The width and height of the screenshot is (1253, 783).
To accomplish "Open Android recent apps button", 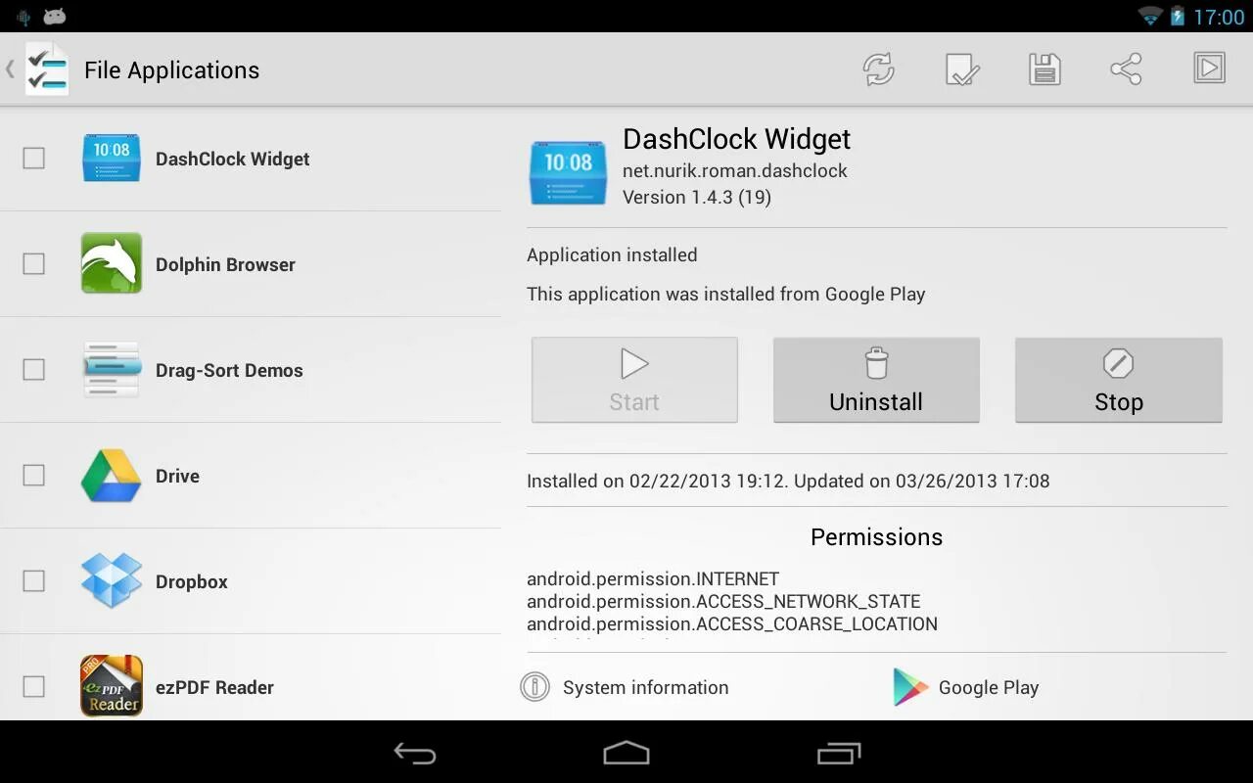I will click(x=839, y=753).
